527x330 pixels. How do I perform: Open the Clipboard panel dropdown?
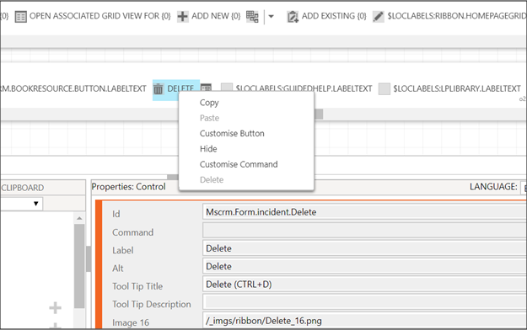(36, 204)
